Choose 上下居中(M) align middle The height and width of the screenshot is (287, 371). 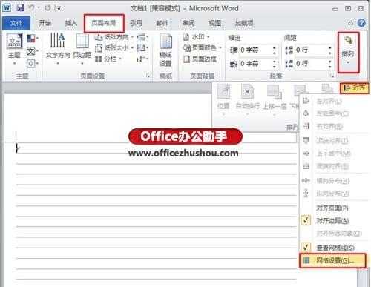(333, 154)
